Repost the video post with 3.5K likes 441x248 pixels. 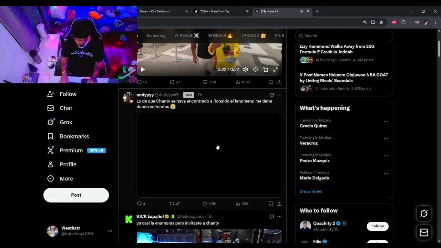pos(175,82)
